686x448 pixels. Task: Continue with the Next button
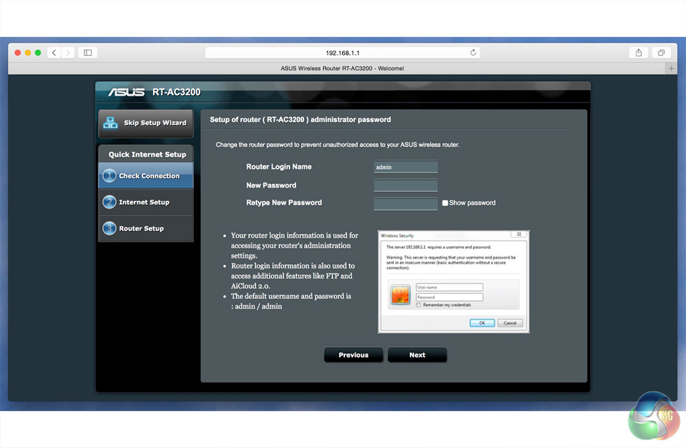pyautogui.click(x=417, y=355)
